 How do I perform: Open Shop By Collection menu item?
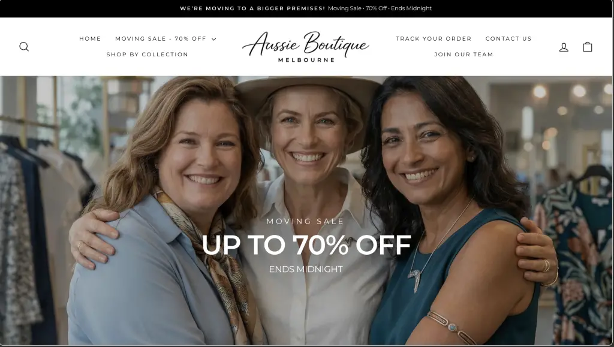(148, 55)
